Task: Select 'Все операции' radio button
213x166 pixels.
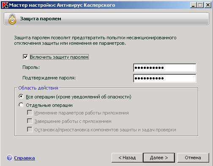Action: tap(21, 96)
